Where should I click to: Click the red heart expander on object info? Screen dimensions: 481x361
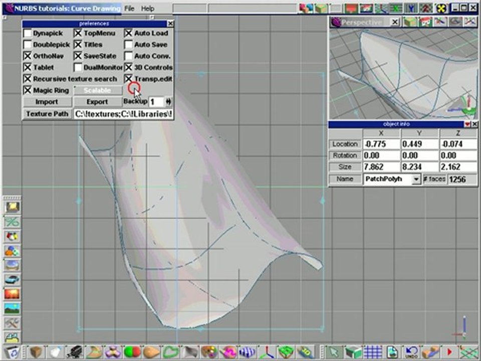coord(467,124)
